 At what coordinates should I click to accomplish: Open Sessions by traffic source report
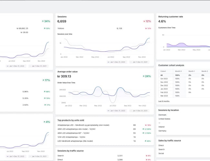click(70, 151)
